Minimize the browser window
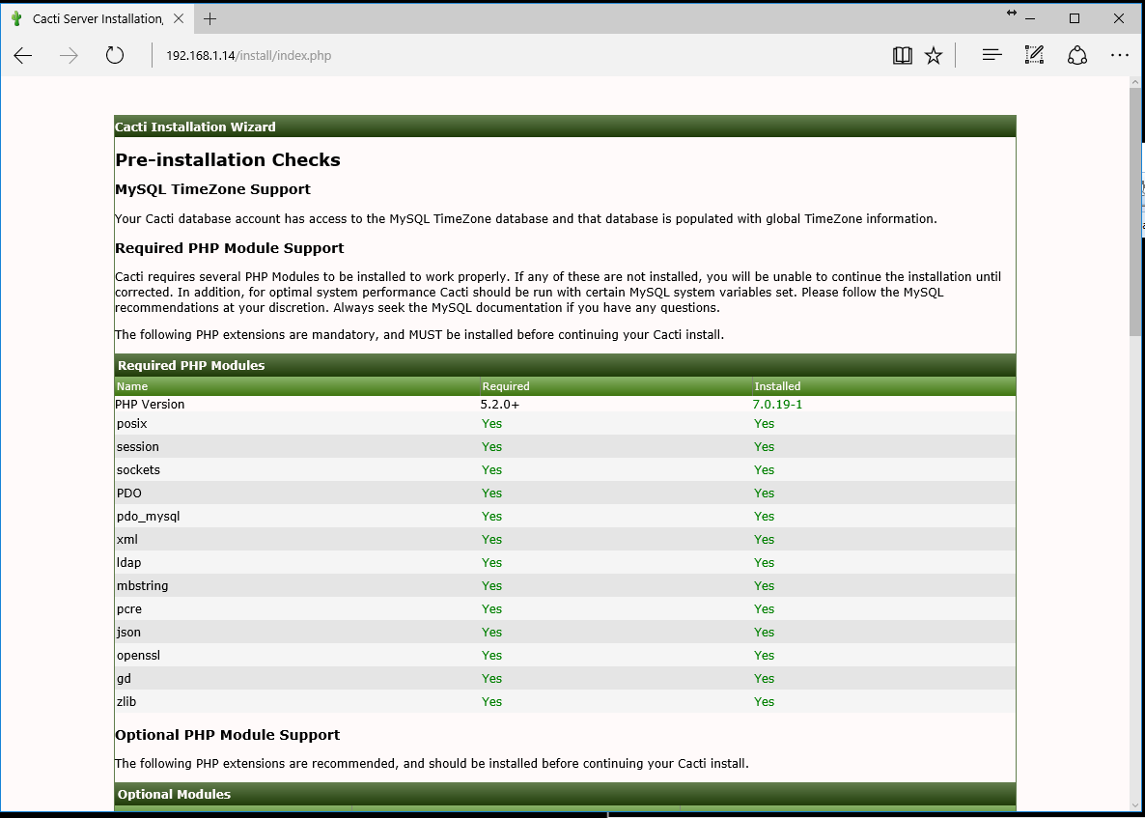 click(x=1030, y=19)
